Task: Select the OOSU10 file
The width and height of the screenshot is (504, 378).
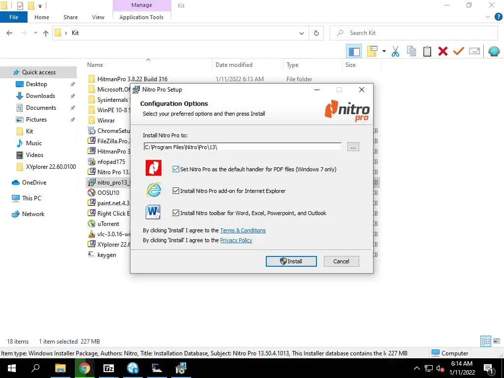Action: click(108, 193)
